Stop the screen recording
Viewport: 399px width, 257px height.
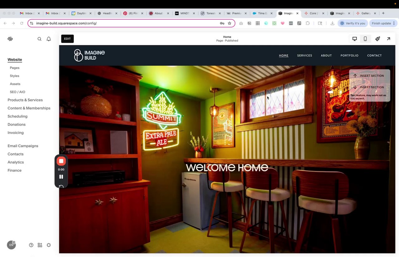[61, 161]
